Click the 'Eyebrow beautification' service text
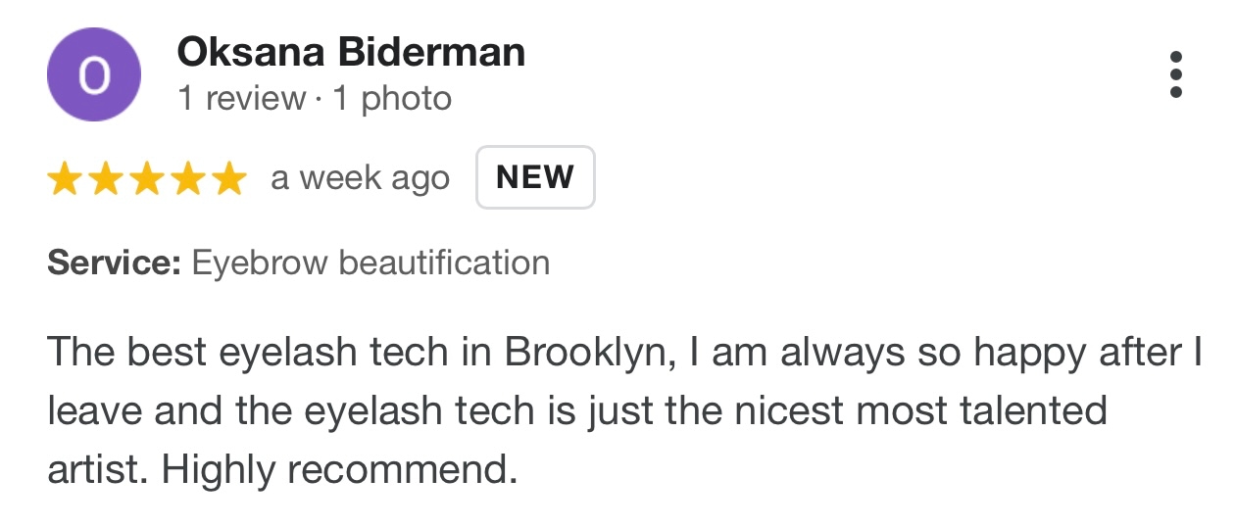 coord(370,263)
